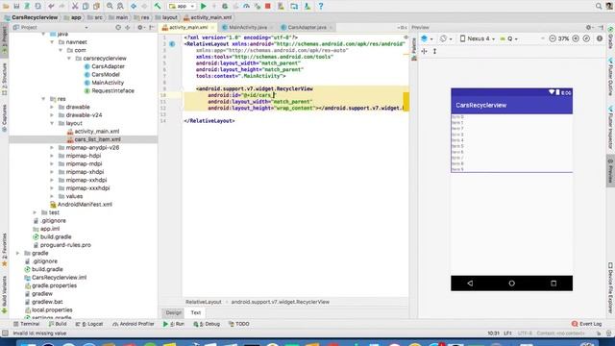Select CarsModel class in project tree
The width and height of the screenshot is (615, 346).
[106, 75]
